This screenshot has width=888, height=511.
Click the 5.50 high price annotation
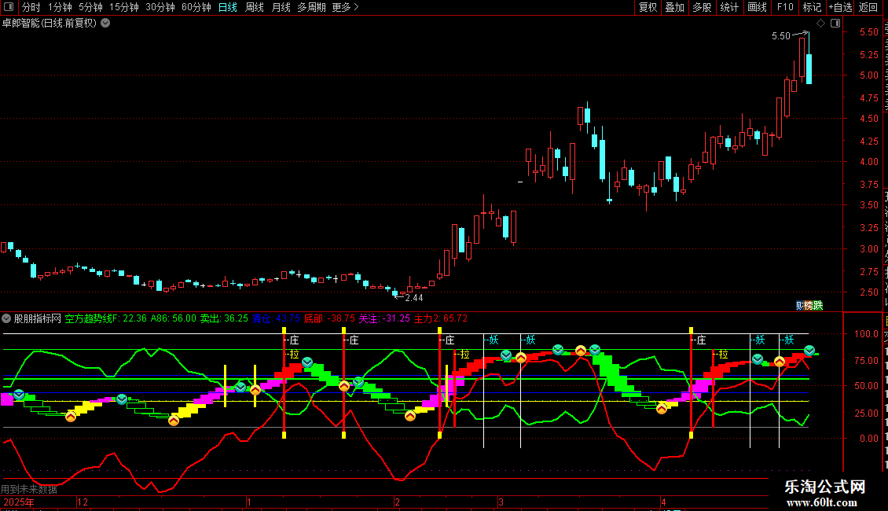pyautogui.click(x=780, y=35)
